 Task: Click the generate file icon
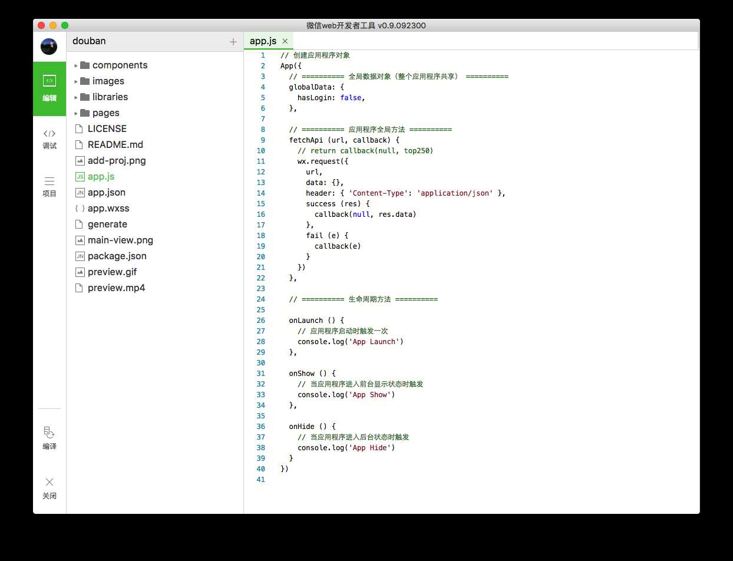[x=80, y=224]
